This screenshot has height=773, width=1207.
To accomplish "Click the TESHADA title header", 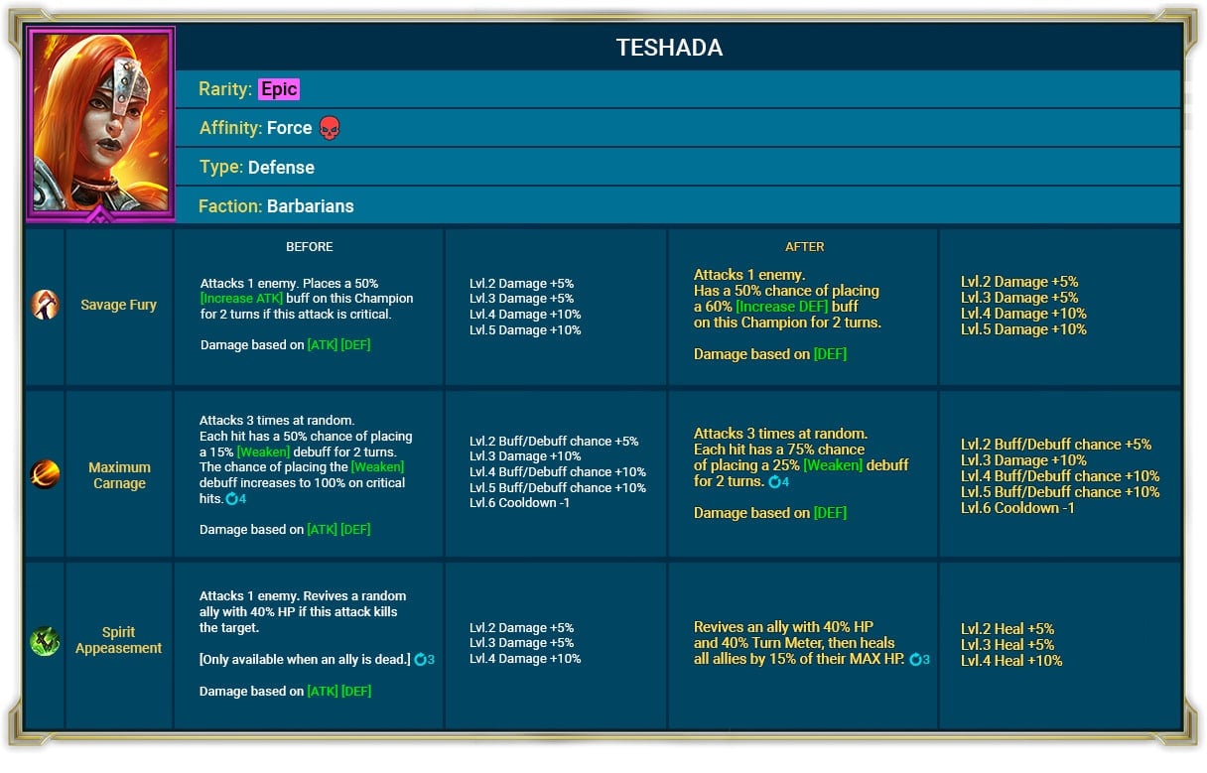I will pyautogui.click(x=669, y=49).
